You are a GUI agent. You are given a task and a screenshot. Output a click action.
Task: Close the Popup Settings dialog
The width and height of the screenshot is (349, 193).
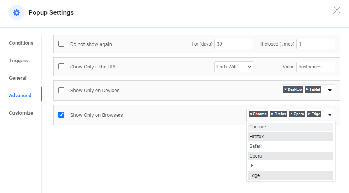pos(337,11)
